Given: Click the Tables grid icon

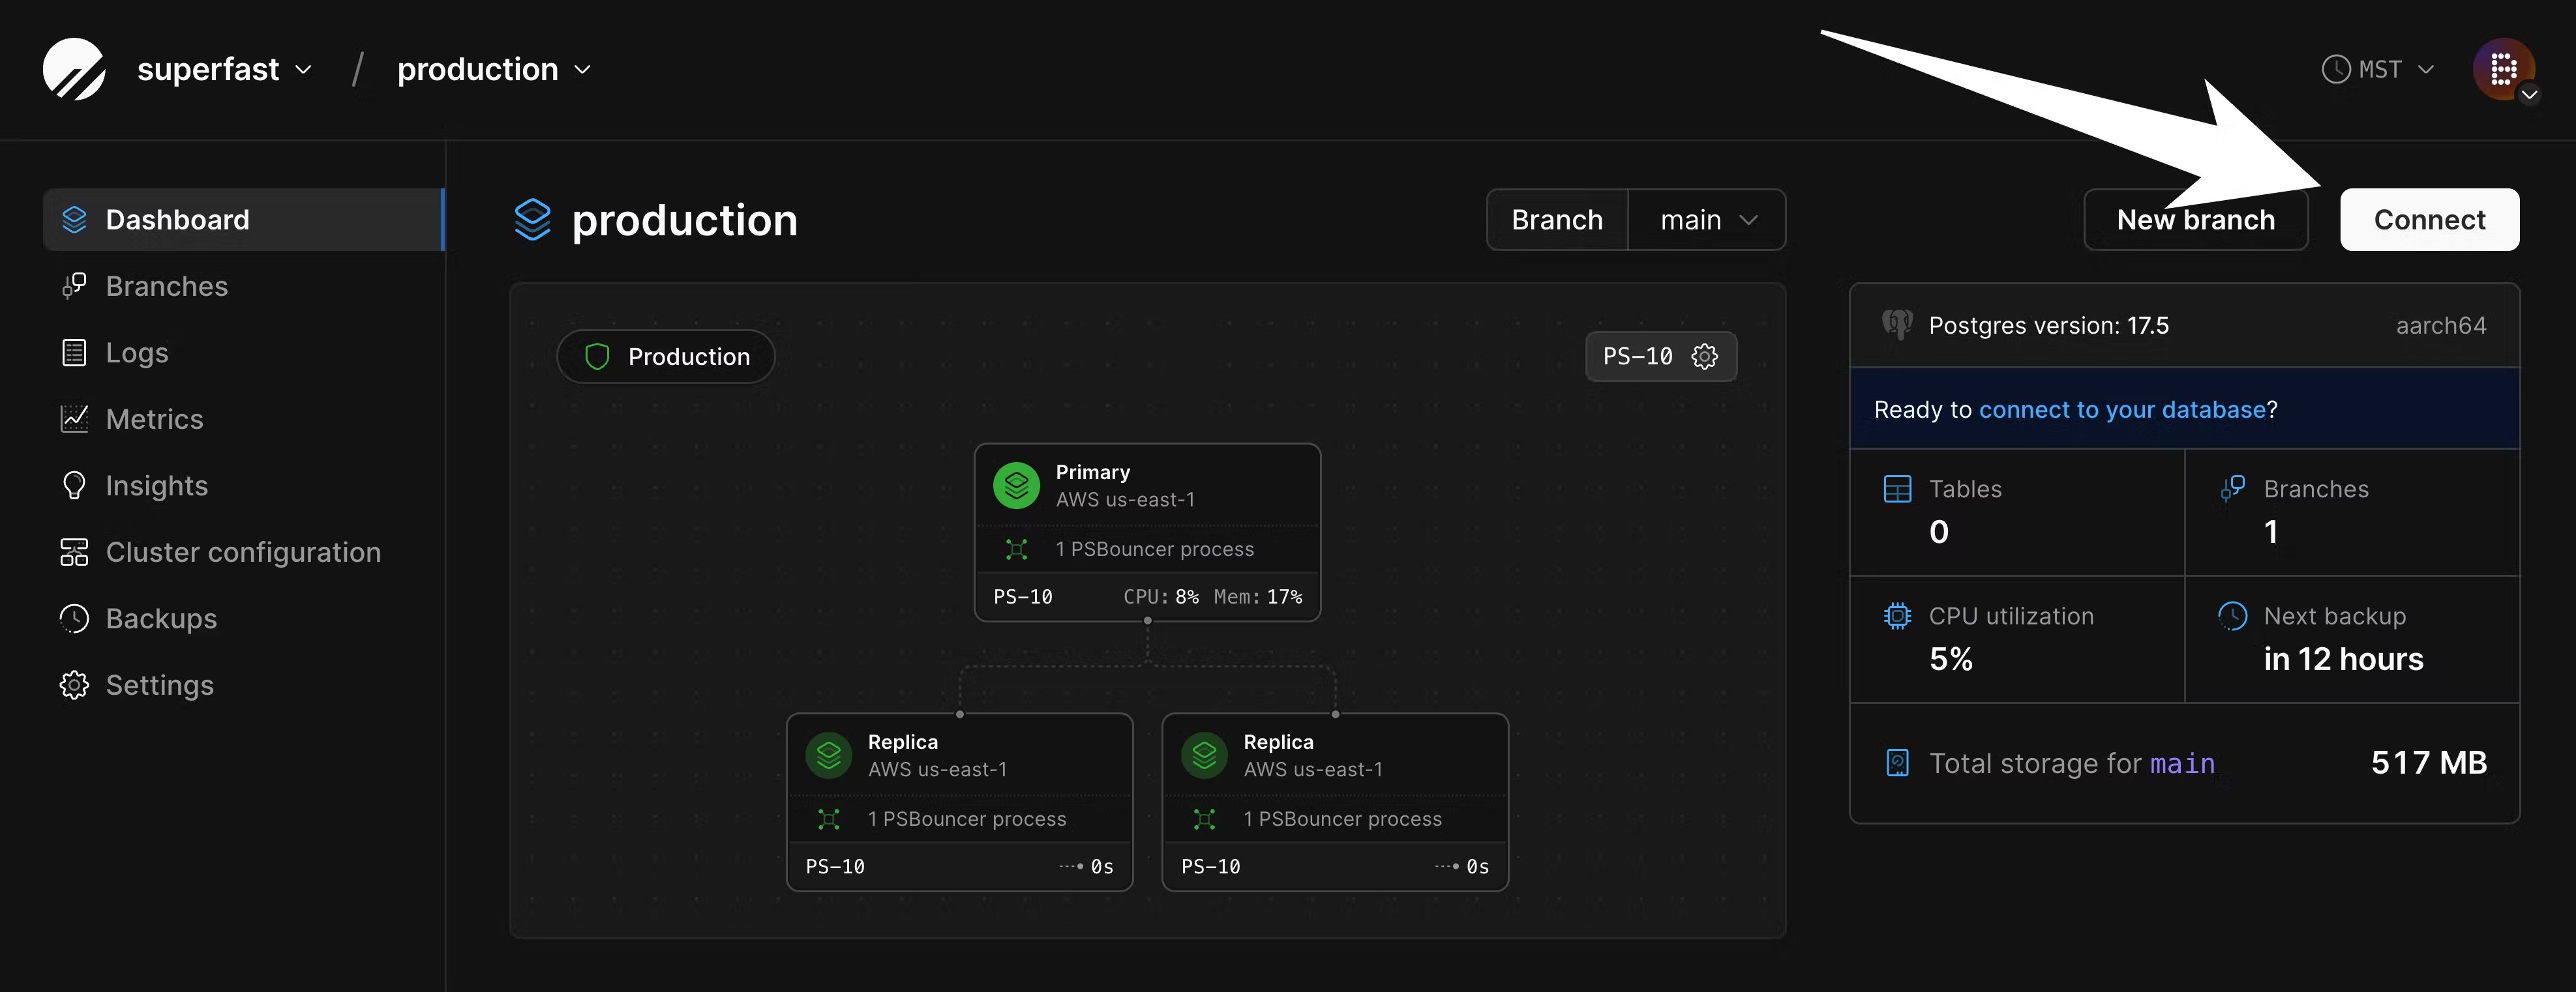Looking at the screenshot, I should (x=1897, y=489).
